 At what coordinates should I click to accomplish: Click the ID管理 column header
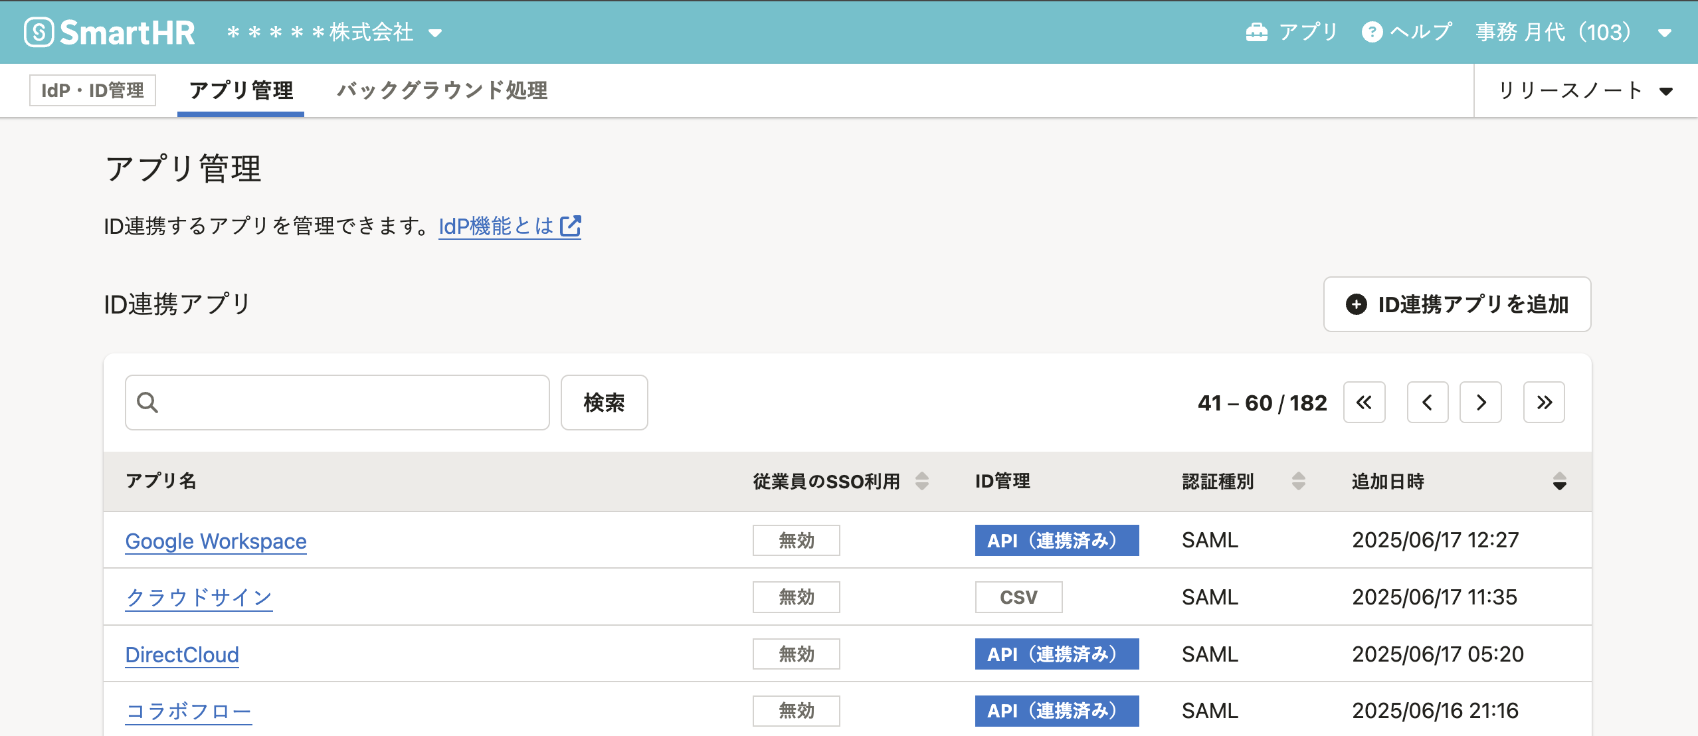[x=1002, y=481]
